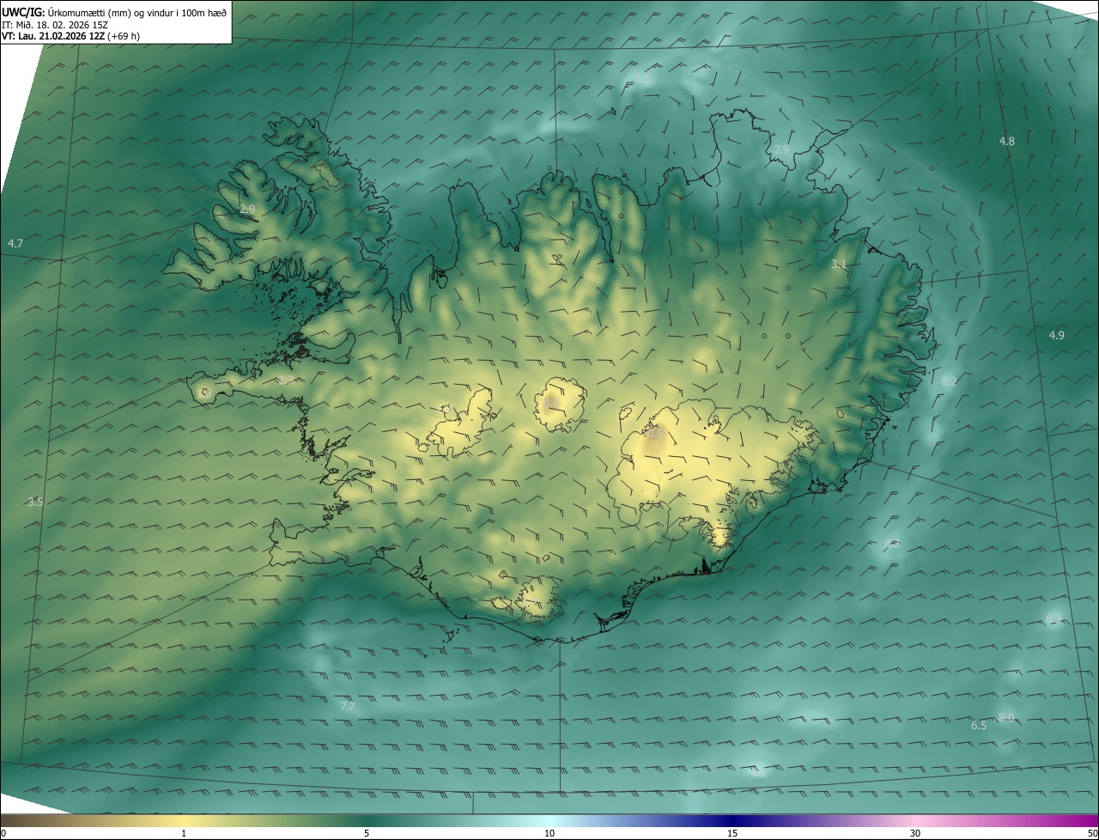Click the 2.9 value over the Westfjords
The height and width of the screenshot is (840, 1099).
pos(247,210)
